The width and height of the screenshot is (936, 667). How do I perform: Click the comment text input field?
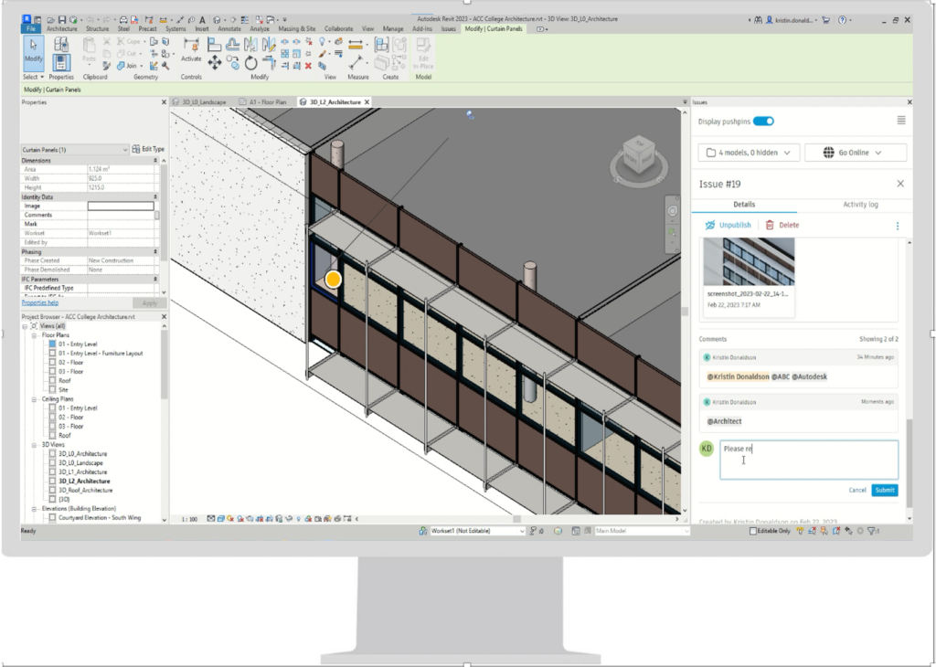[809, 460]
